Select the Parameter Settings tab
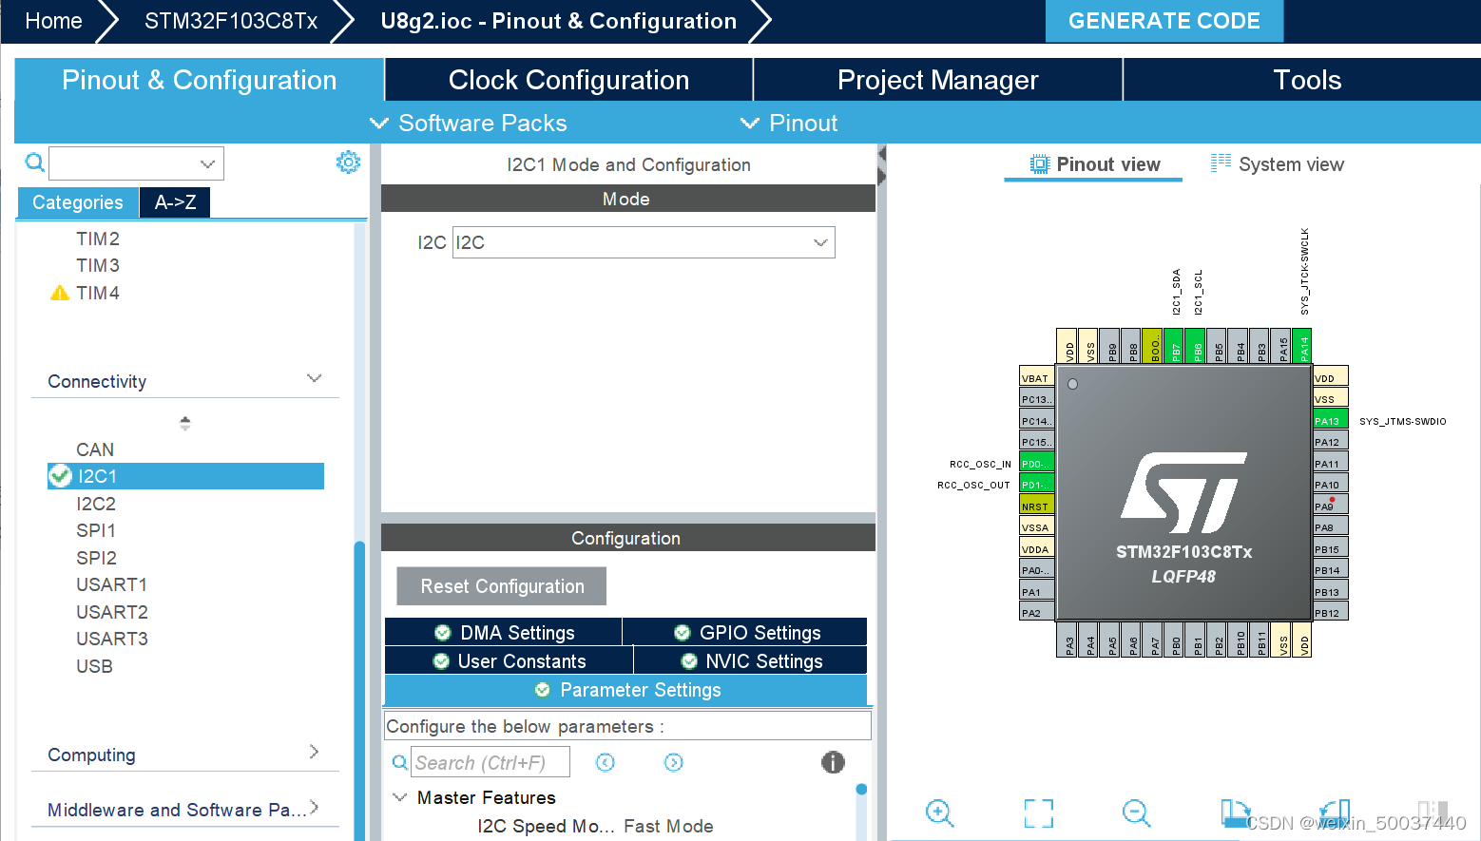This screenshot has height=841, width=1481. point(625,690)
